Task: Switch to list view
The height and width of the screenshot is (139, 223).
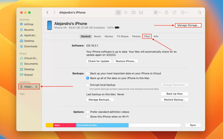Action: 126,13
